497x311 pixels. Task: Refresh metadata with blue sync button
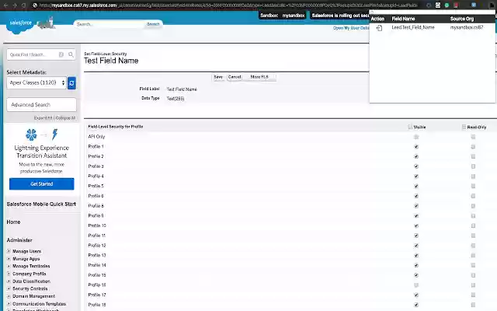71,83
